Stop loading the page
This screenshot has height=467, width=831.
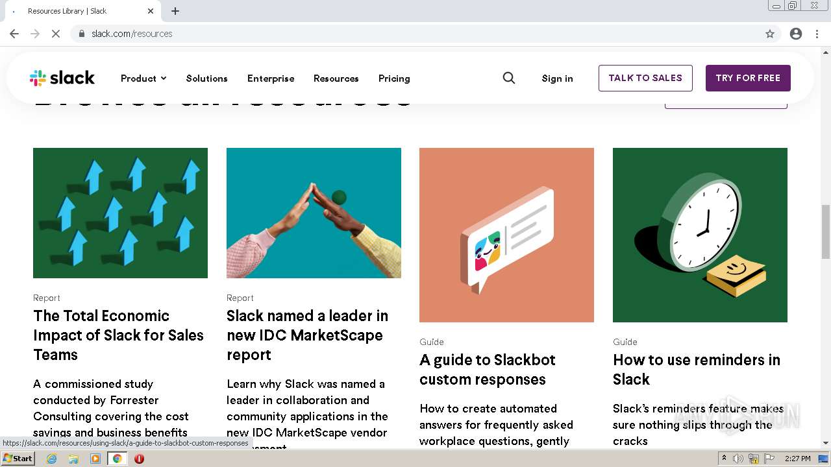click(56, 34)
